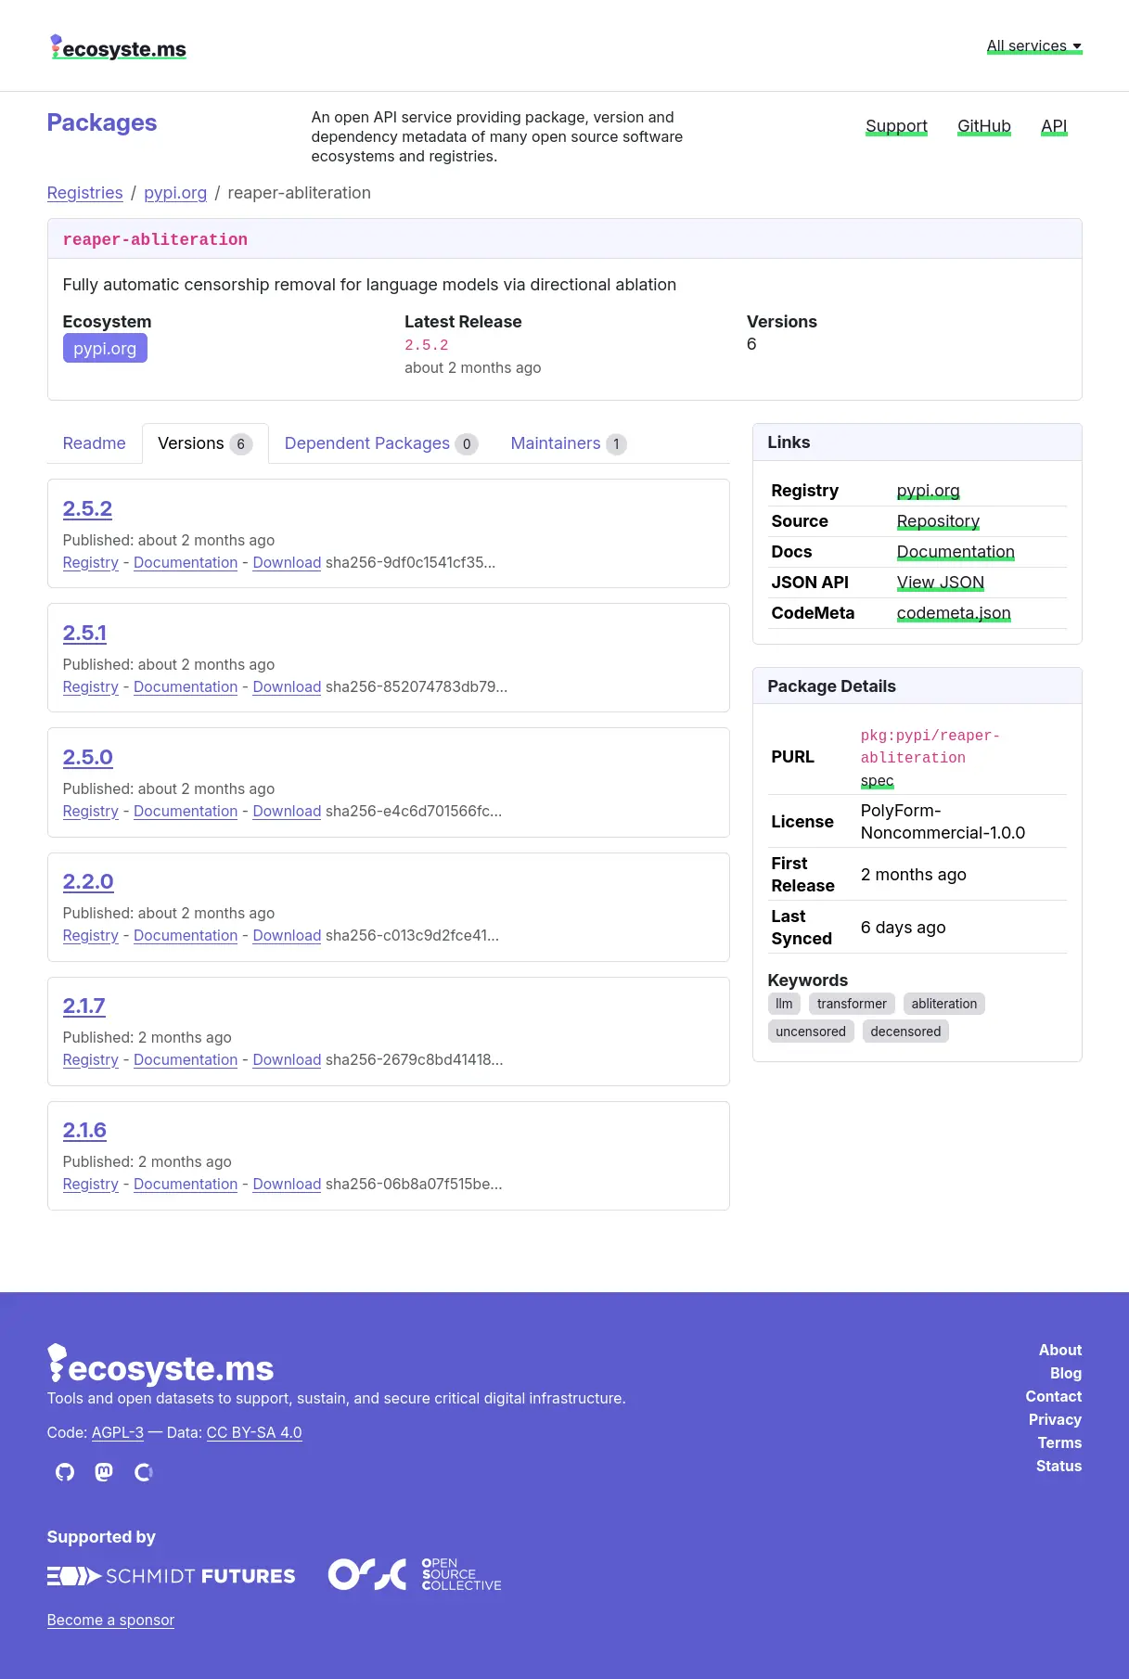Click the Open Source Collective logo
Viewport: 1129px width, 1679px height.
click(x=415, y=1574)
